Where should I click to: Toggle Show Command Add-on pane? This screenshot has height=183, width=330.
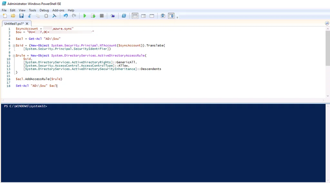pyautogui.click(x=171, y=16)
